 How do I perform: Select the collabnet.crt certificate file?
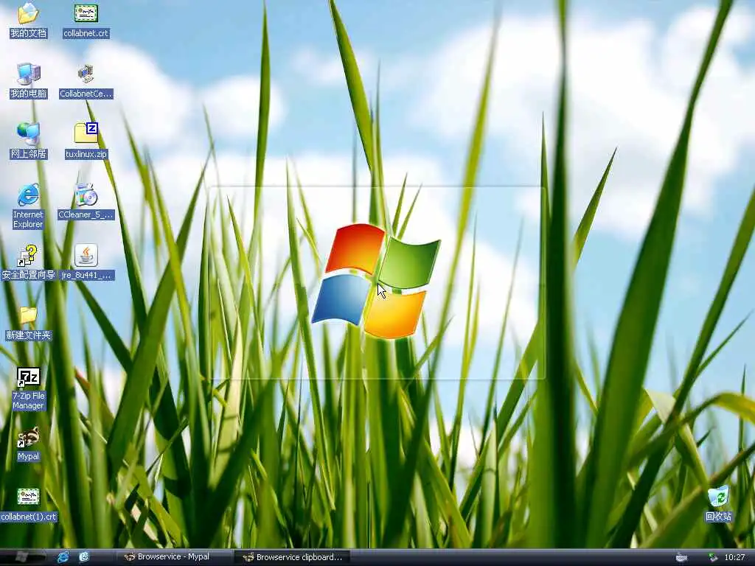click(86, 19)
